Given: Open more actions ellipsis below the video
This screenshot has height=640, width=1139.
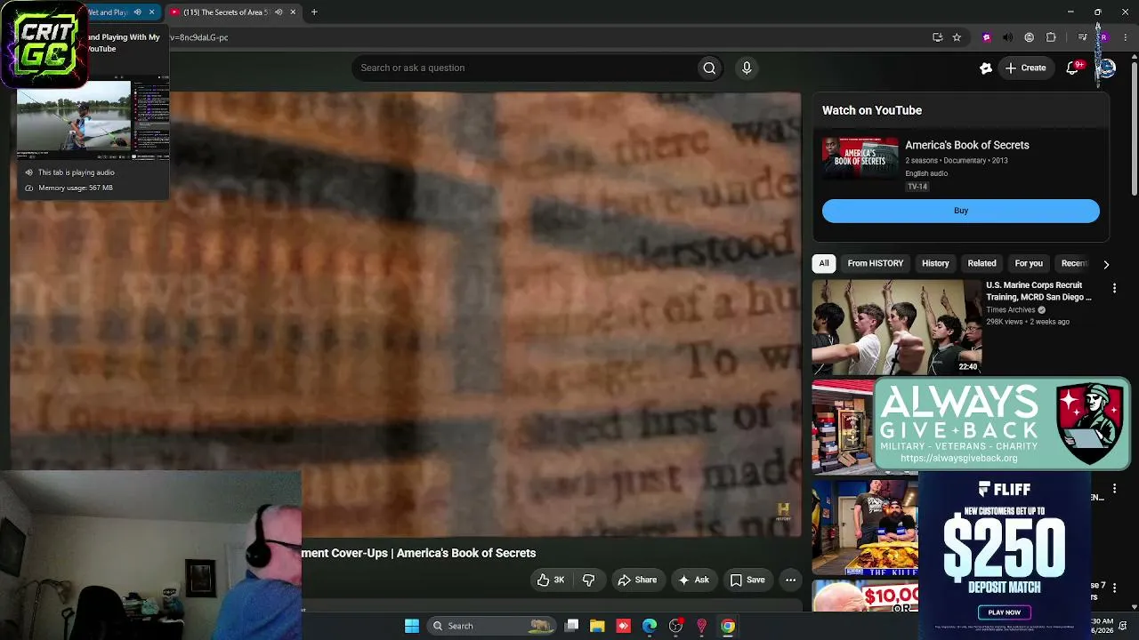Looking at the screenshot, I should 790,580.
